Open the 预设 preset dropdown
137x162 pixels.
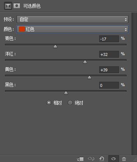point(72,20)
